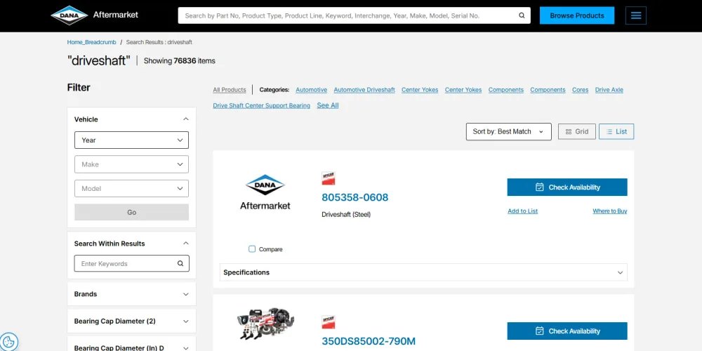Screen dimensions: 702x351
Task: Open part number 350DS85002-790M link
Action: coord(369,341)
